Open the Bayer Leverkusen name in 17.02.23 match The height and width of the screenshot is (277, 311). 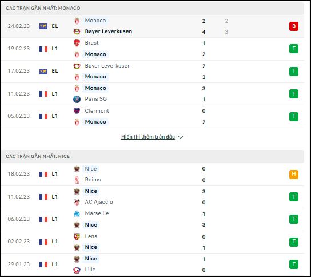point(107,66)
